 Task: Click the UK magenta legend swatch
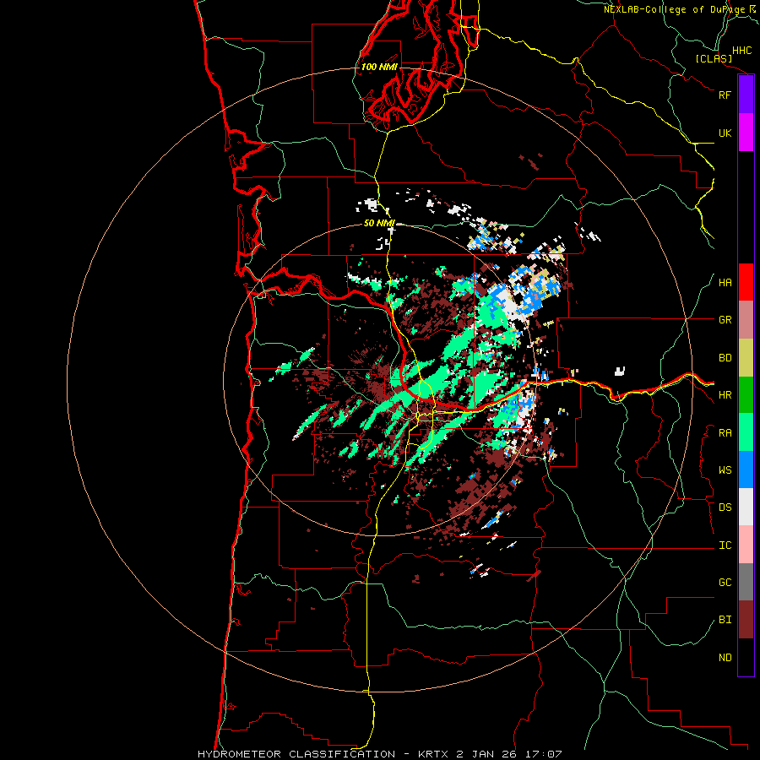tap(746, 133)
